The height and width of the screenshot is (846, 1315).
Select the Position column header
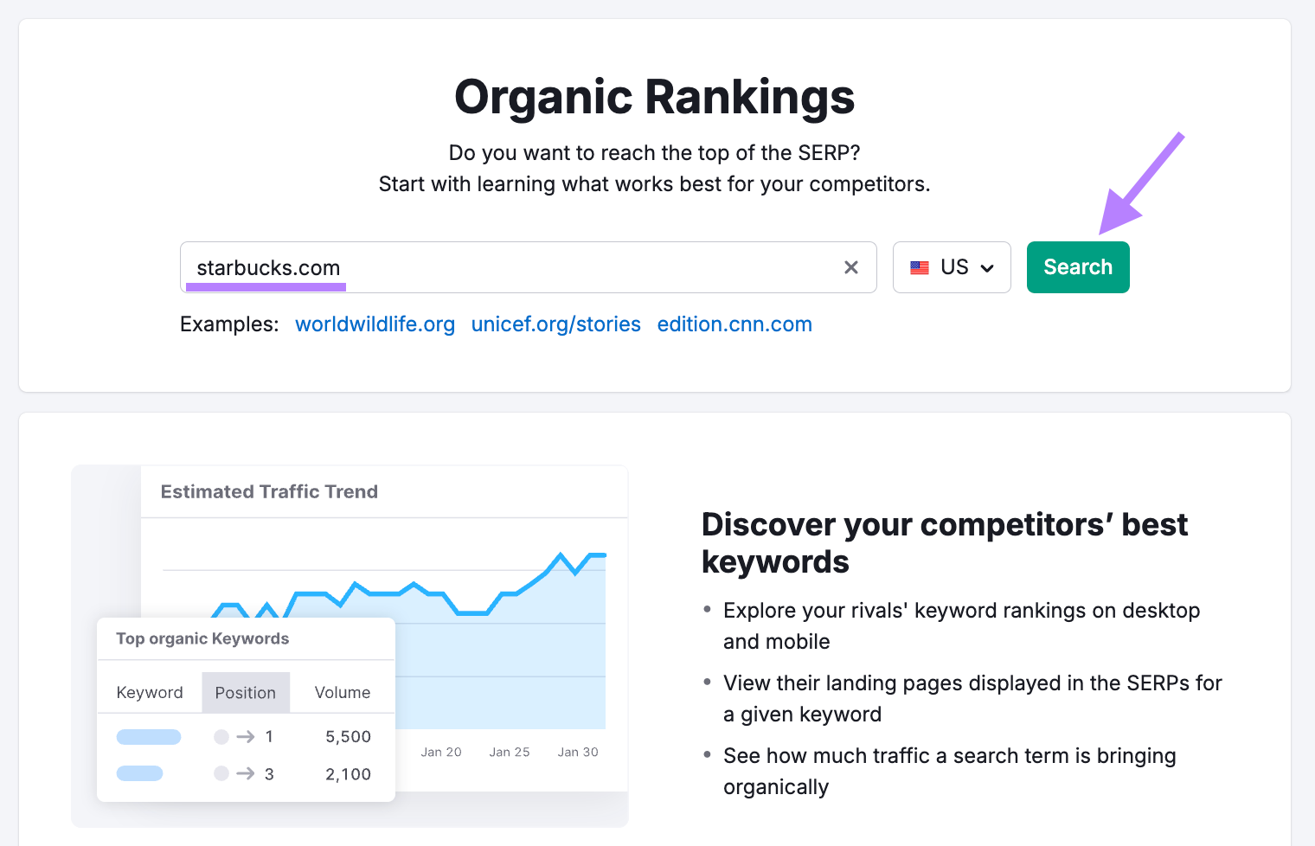[246, 692]
